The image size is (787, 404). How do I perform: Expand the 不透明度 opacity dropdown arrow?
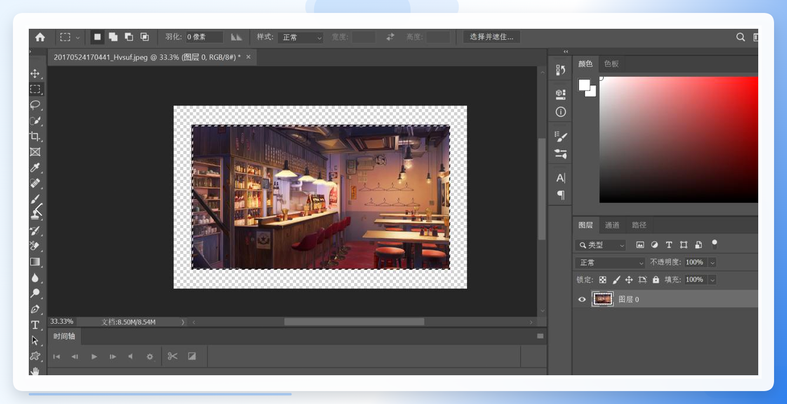712,262
